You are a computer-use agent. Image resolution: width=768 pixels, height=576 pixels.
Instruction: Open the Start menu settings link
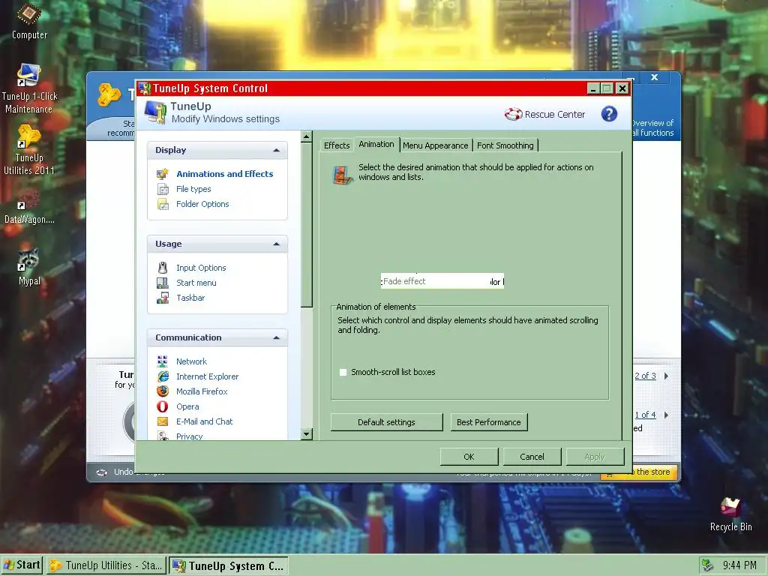point(196,283)
